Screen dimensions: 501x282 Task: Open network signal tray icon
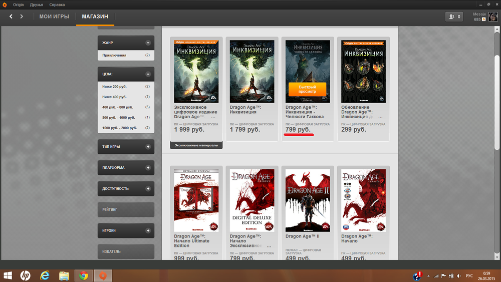coord(436,276)
